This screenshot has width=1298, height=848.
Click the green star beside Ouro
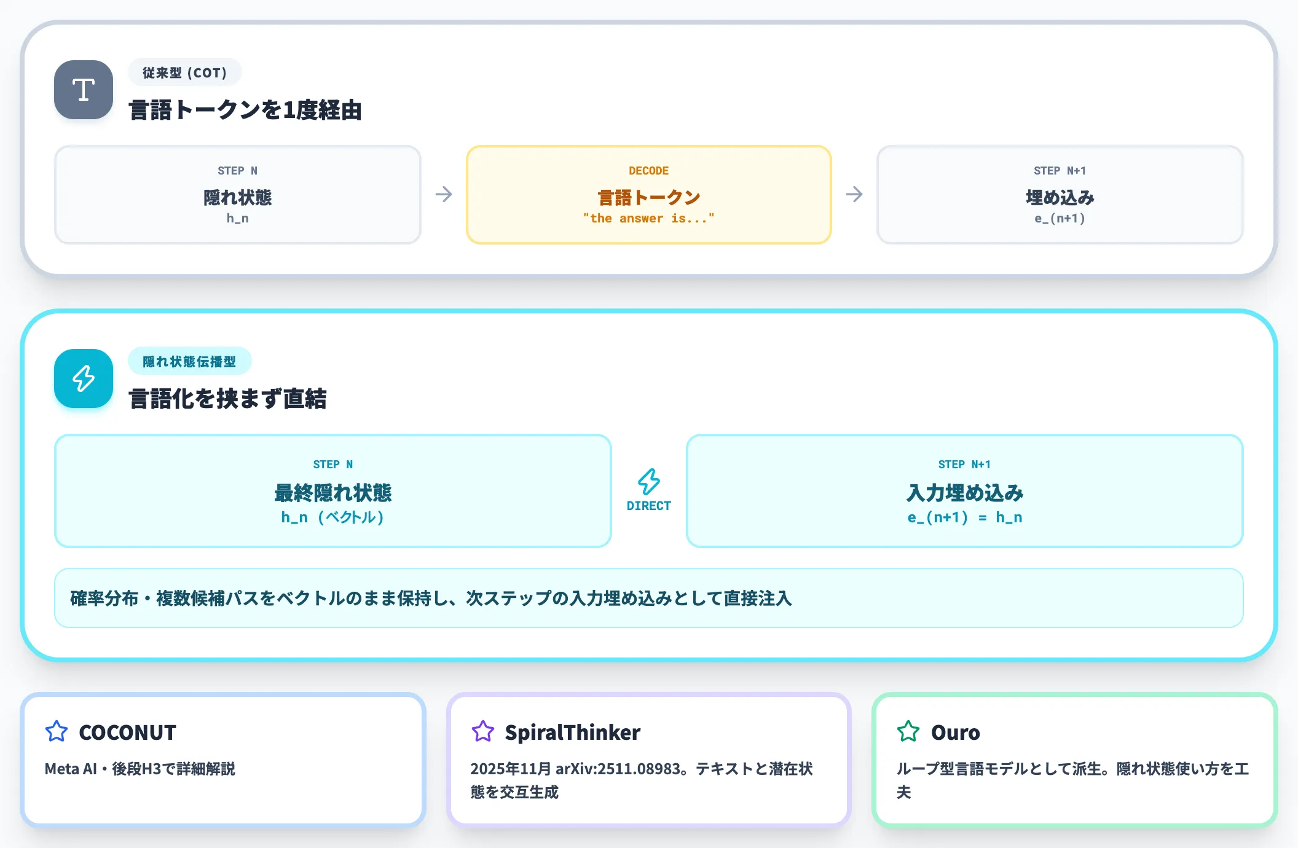(908, 731)
